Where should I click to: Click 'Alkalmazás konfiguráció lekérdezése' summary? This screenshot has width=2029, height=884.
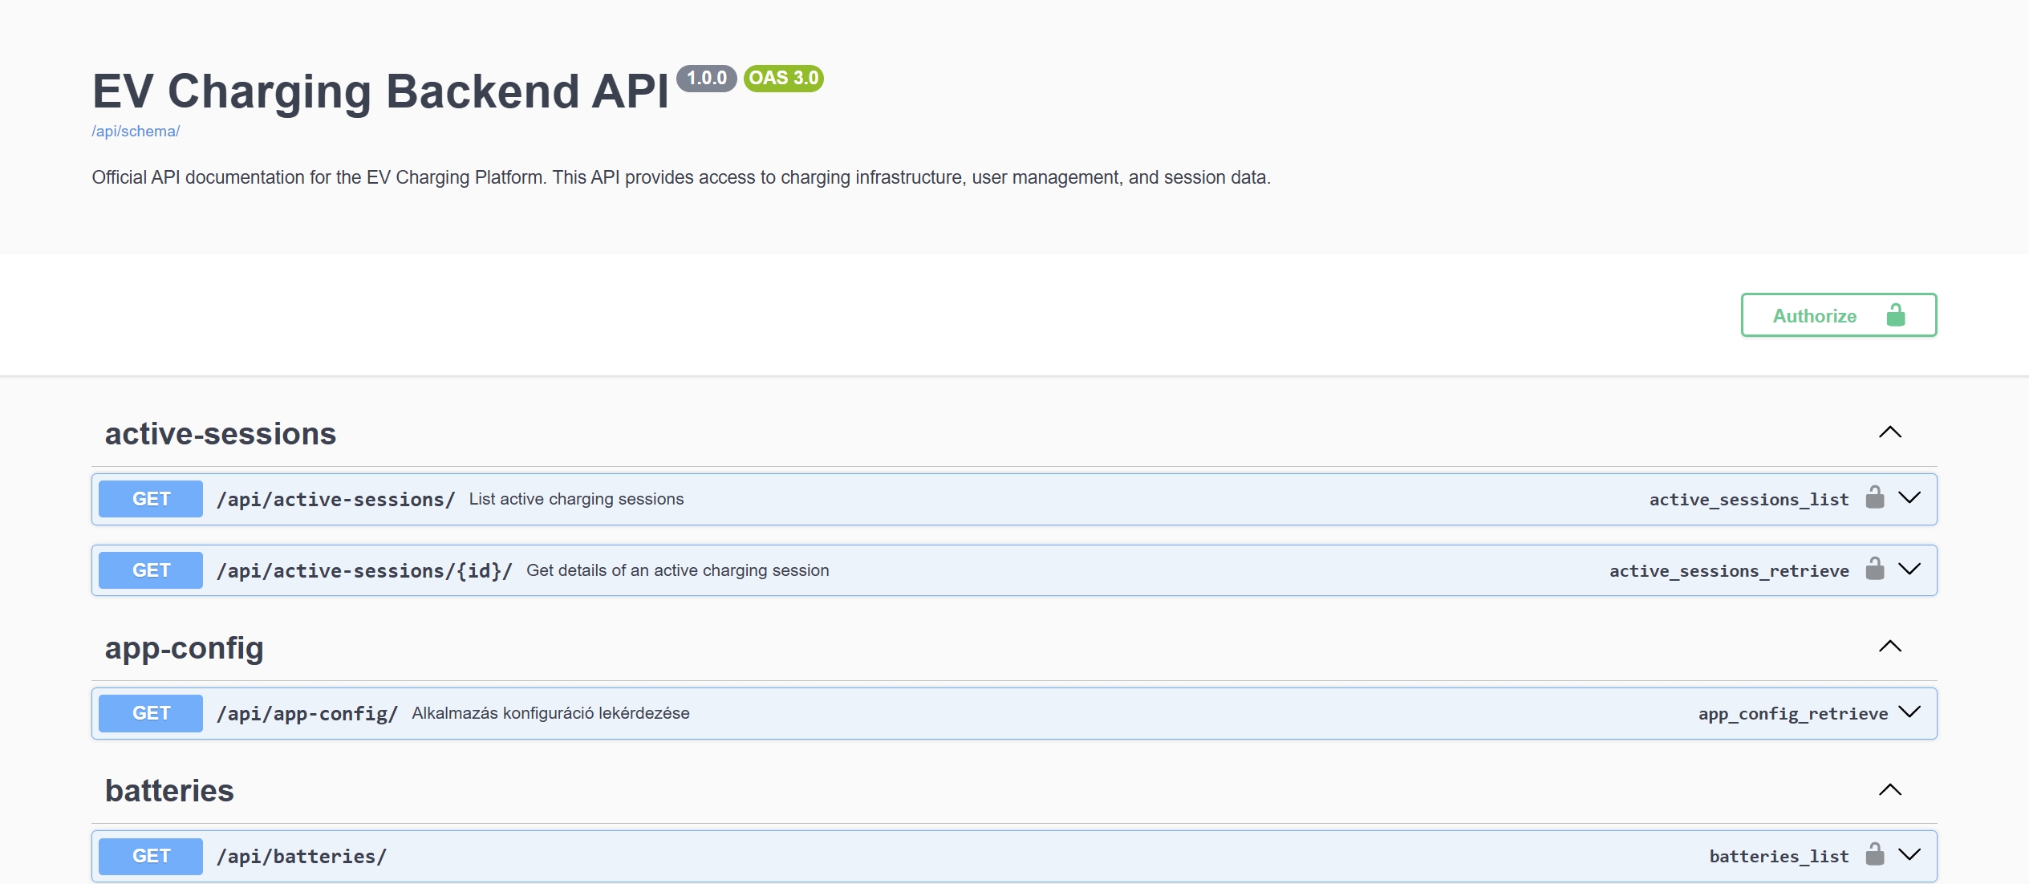[551, 713]
